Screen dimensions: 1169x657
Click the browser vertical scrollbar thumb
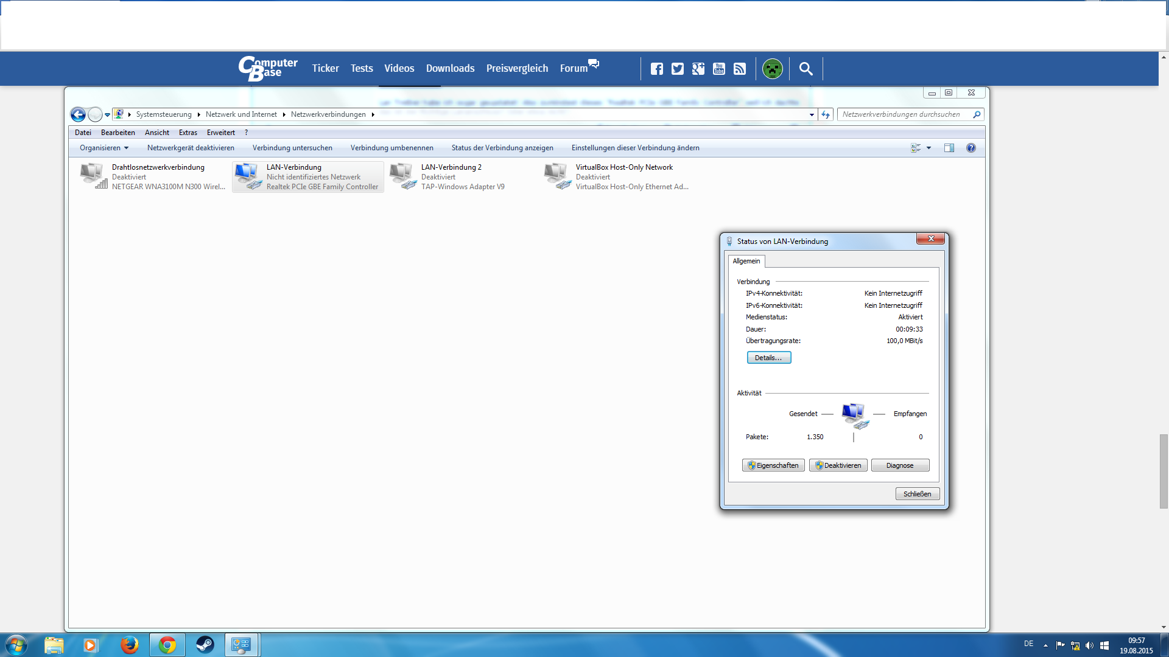1164,471
